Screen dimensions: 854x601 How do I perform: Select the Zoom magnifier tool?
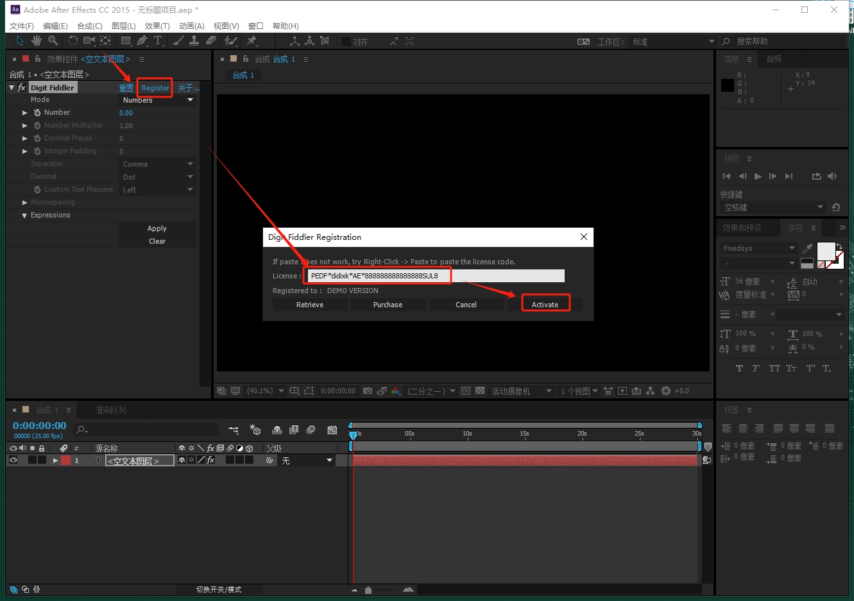click(x=53, y=41)
